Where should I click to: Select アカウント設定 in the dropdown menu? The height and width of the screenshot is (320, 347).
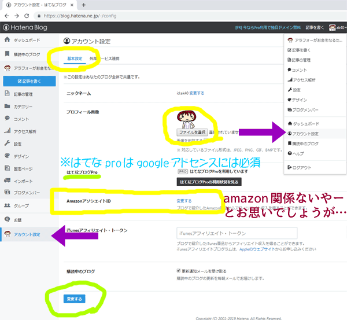pyautogui.click(x=315, y=134)
